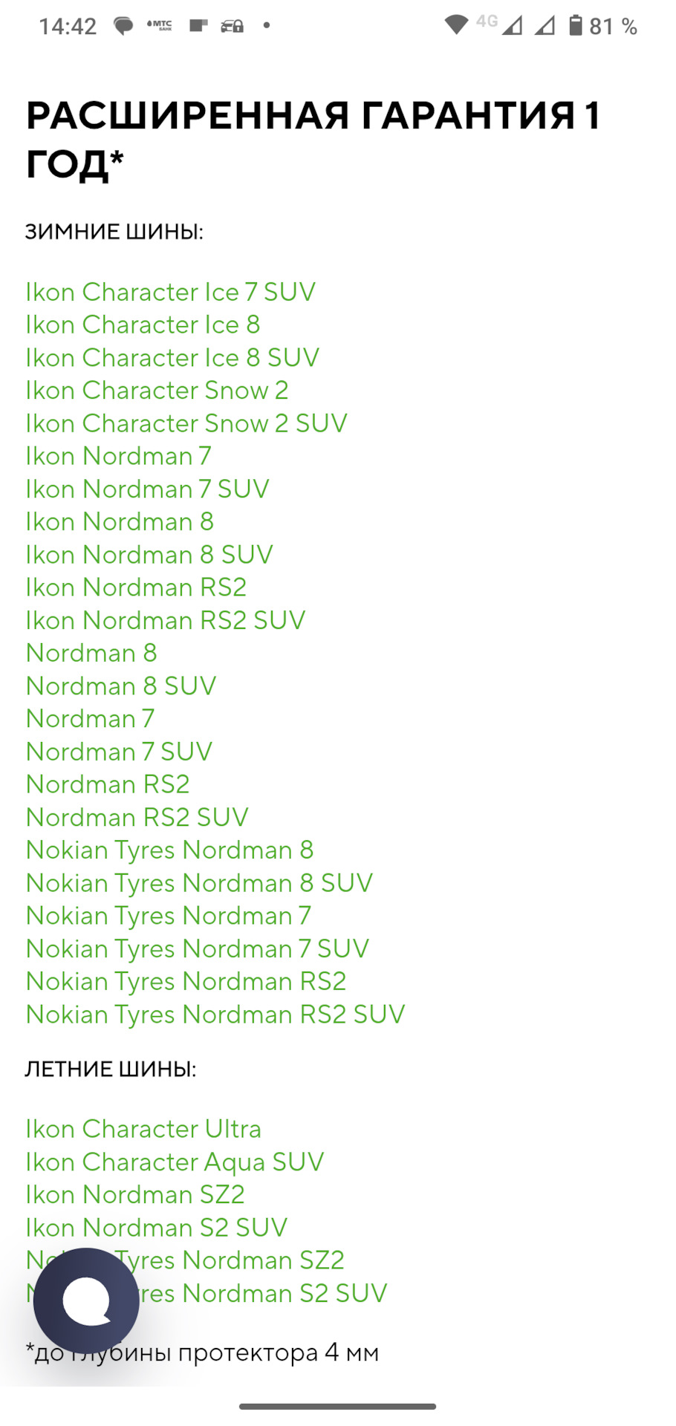Select the Nordman RS2 SUV link
676x1426 pixels.
pos(137,816)
